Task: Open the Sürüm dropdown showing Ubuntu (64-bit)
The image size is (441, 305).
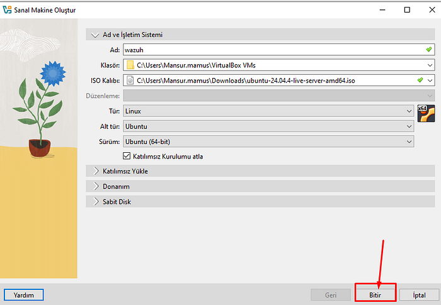Action: point(268,141)
